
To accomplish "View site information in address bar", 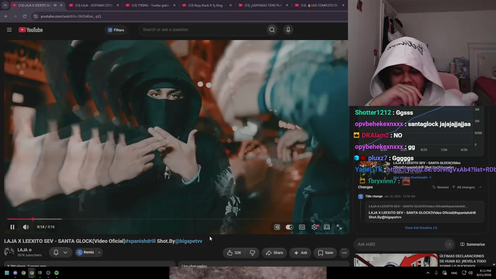I will [x=36, y=16].
